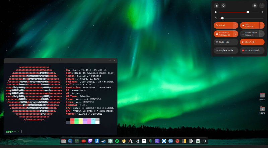Click the 'OS: Ubuntu 24.04.2 LTS' line
The height and width of the screenshot is (148, 268).
coord(86,70)
